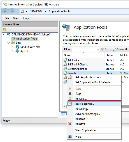Choose Set Application Pool Defaults...
The width and height of the screenshot is (129, 142).
coord(94,82)
